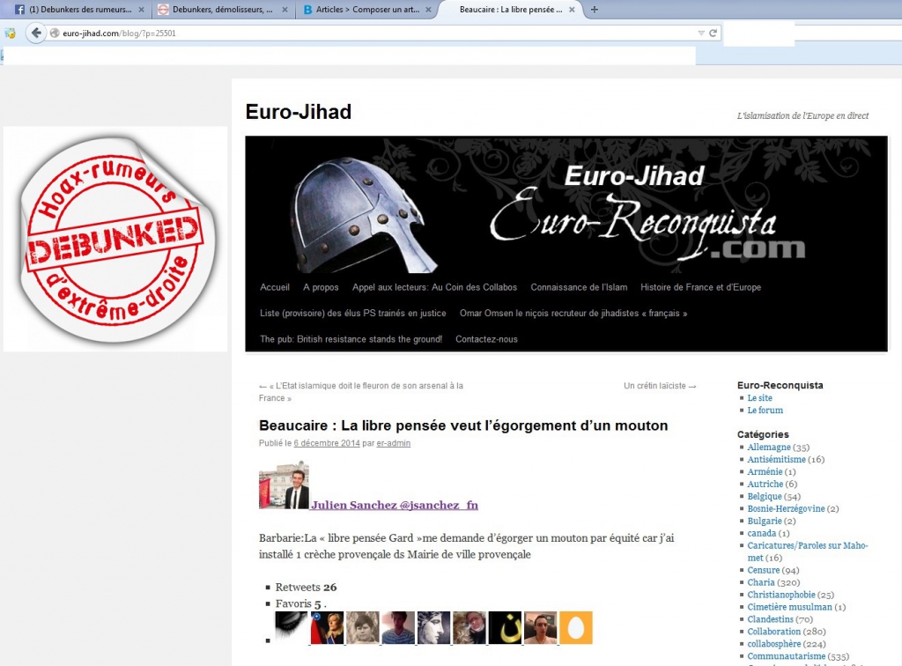This screenshot has width=902, height=666.
Task: Close the Facebook Debunkers tab
Action: (x=141, y=10)
